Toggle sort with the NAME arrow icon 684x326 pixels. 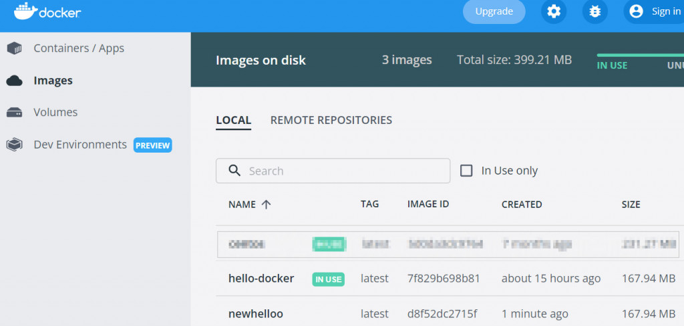coord(266,205)
